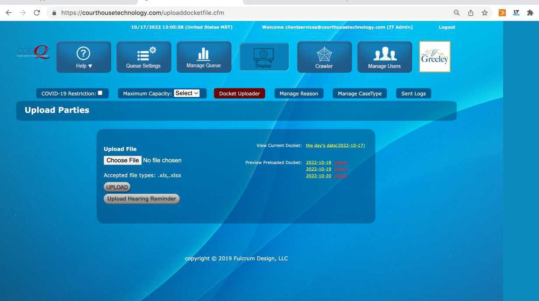Open the Maximum Capacity dropdown
The height and width of the screenshot is (301, 539).
tap(187, 93)
